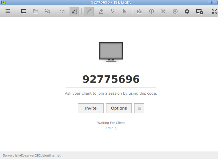Start session recording with the record icon
The image size is (218, 159).
pos(175,11)
